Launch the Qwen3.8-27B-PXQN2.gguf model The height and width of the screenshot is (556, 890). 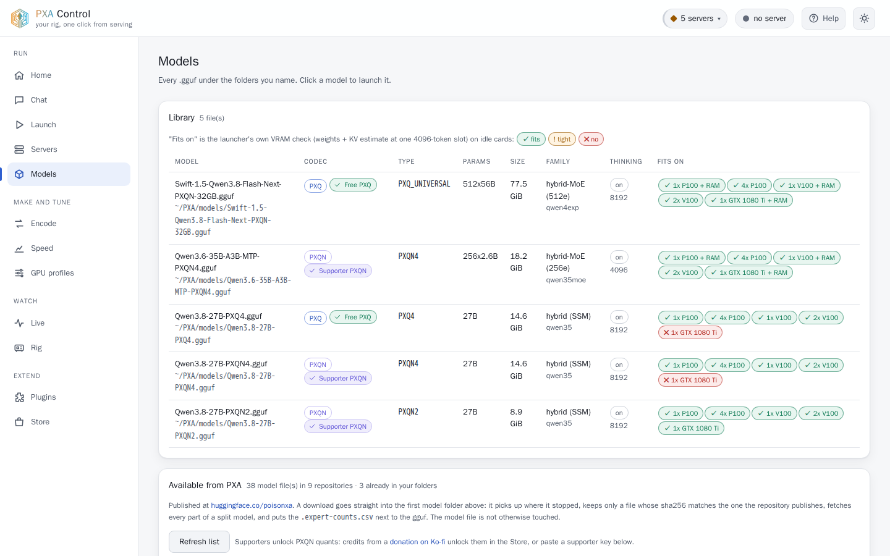tap(221, 412)
